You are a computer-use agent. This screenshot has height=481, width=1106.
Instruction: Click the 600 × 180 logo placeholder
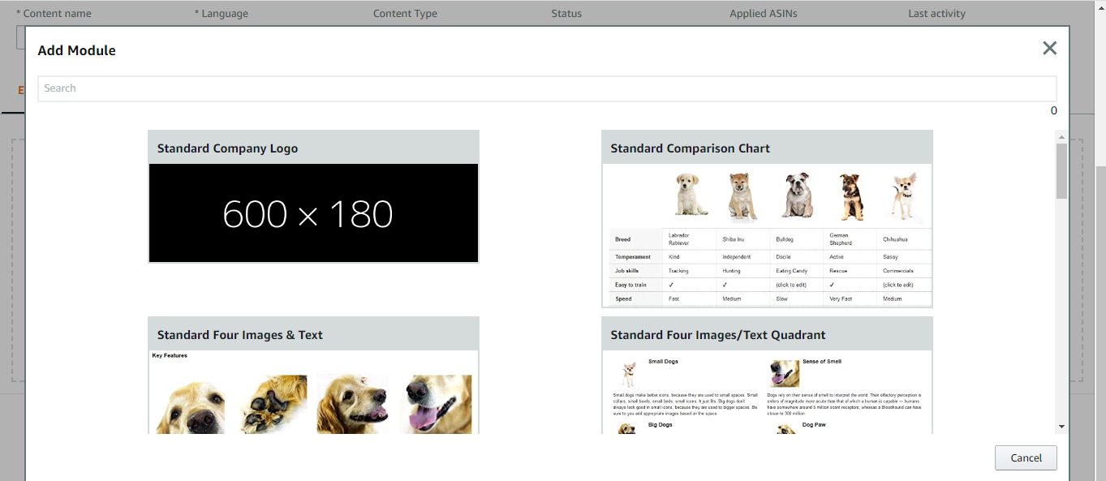(313, 213)
